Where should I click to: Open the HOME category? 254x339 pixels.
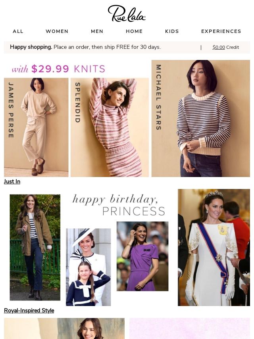[134, 31]
